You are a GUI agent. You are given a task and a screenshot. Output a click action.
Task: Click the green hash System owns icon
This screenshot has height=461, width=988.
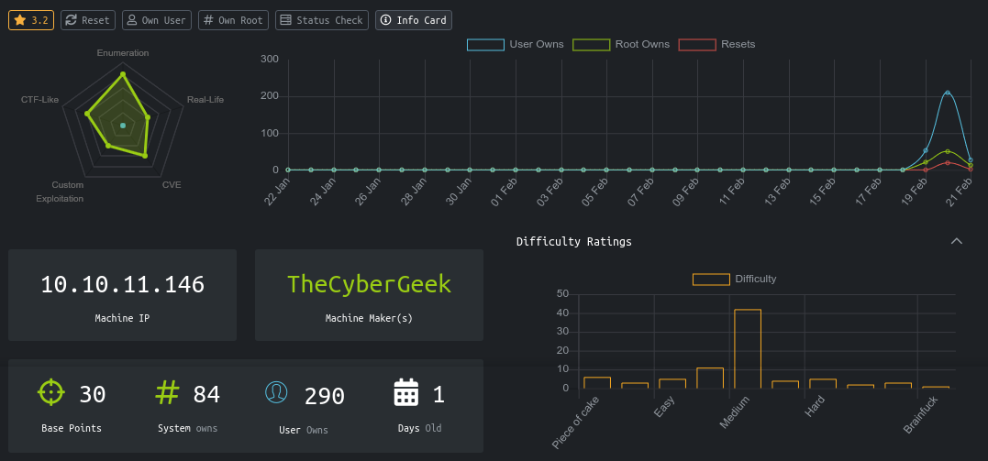tap(167, 392)
